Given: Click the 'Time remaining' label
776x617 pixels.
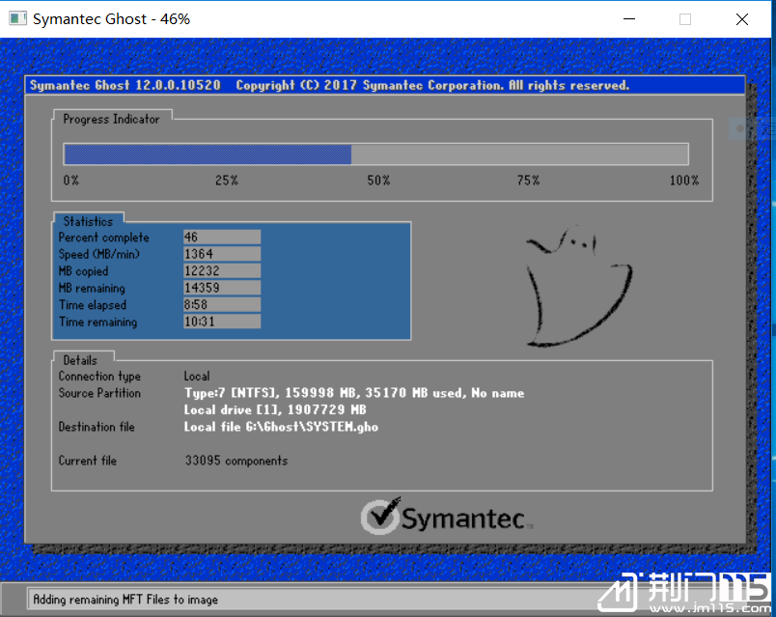Looking at the screenshot, I should [x=98, y=322].
